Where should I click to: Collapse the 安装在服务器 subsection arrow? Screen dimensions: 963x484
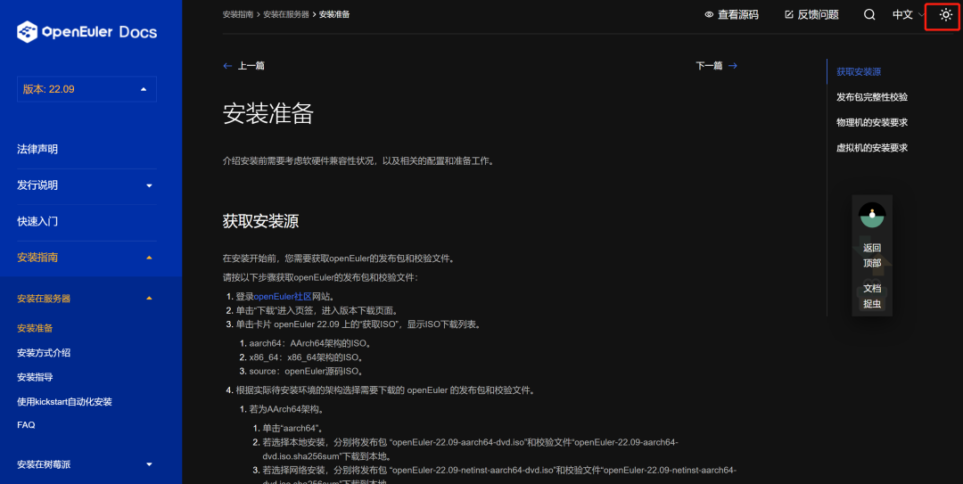149,299
